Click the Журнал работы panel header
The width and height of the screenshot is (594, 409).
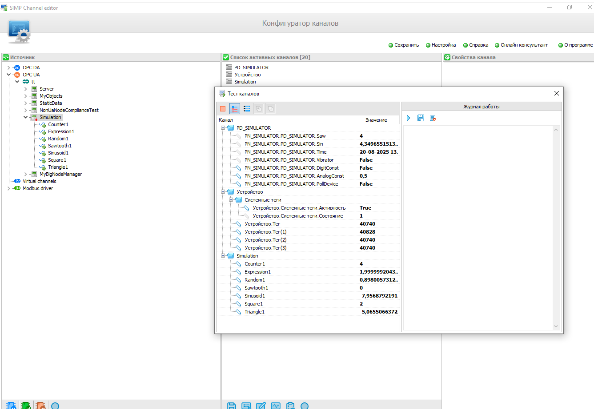tap(482, 107)
